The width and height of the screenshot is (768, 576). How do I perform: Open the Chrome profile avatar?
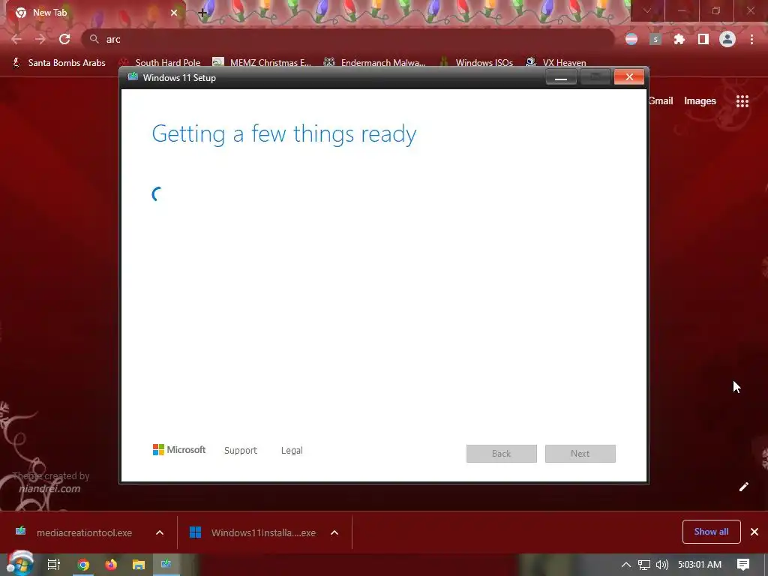tap(727, 39)
